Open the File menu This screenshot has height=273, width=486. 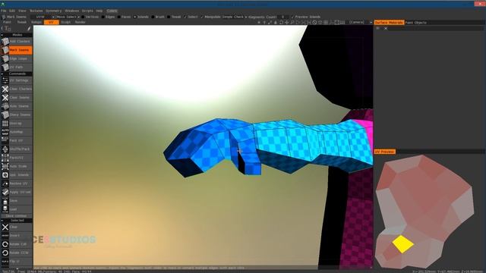pyautogui.click(x=3, y=11)
